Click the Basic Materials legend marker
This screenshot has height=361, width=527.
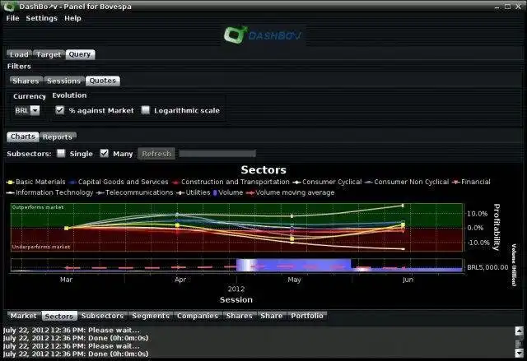(x=10, y=183)
